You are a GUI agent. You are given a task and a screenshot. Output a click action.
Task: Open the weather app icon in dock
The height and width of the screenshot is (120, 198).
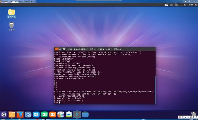tap(69, 114)
